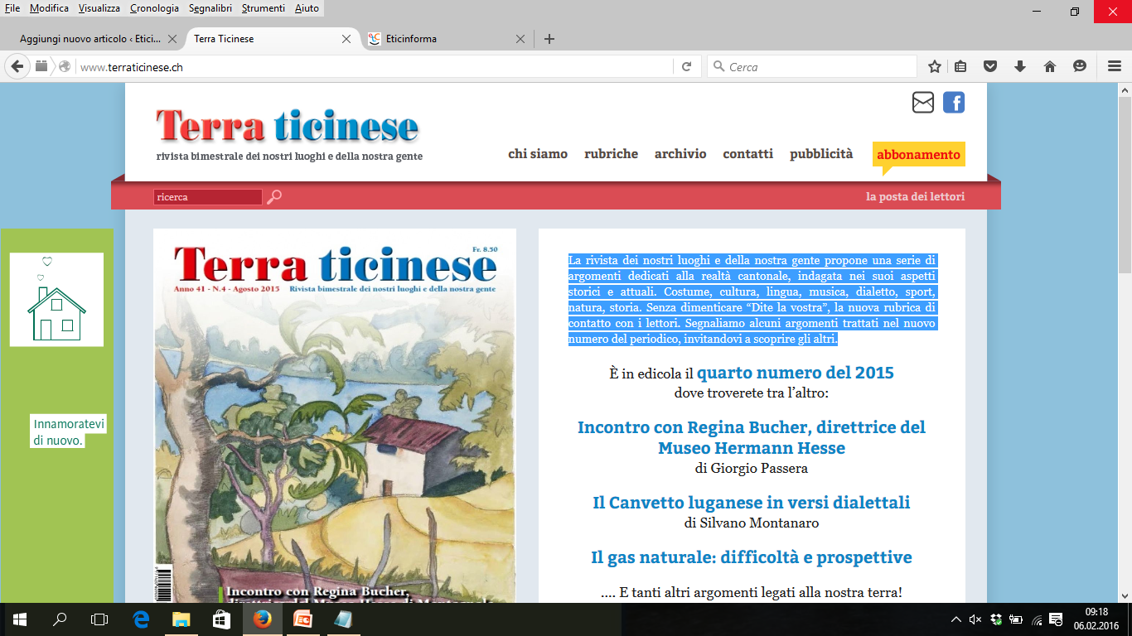
Task: Open the Aiuto menu
Action: (x=307, y=8)
